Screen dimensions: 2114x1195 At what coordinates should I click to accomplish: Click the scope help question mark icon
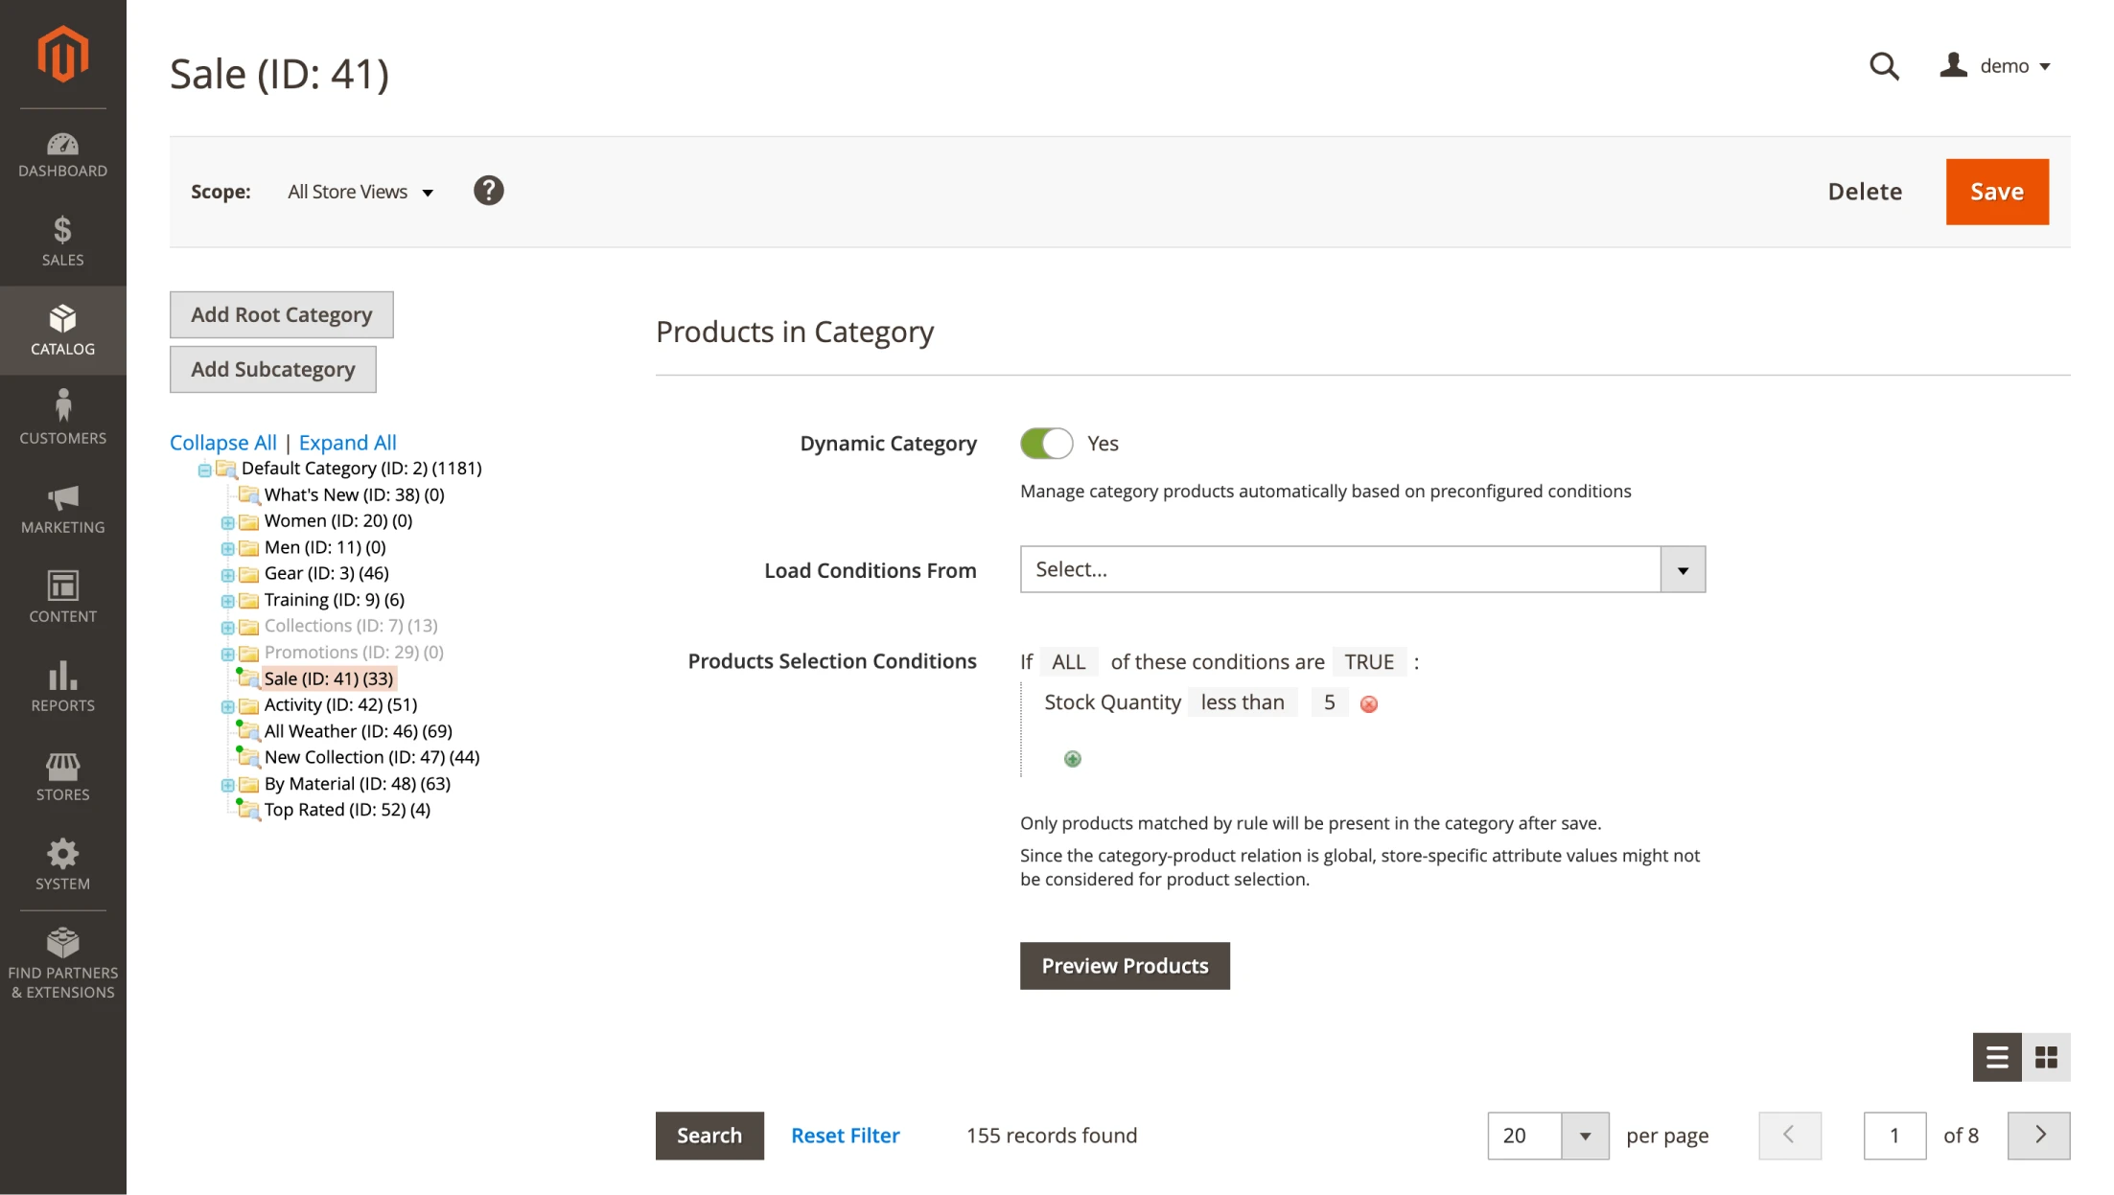488,191
